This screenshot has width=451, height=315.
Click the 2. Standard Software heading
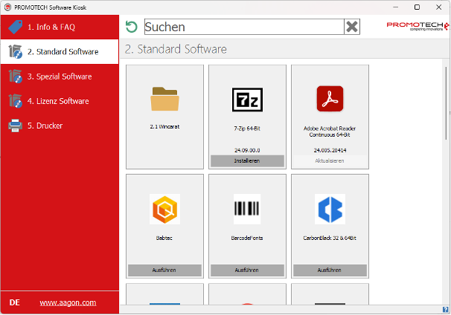coord(176,49)
